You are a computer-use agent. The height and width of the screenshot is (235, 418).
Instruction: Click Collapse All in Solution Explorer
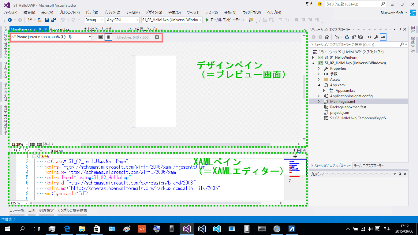click(x=354, y=37)
